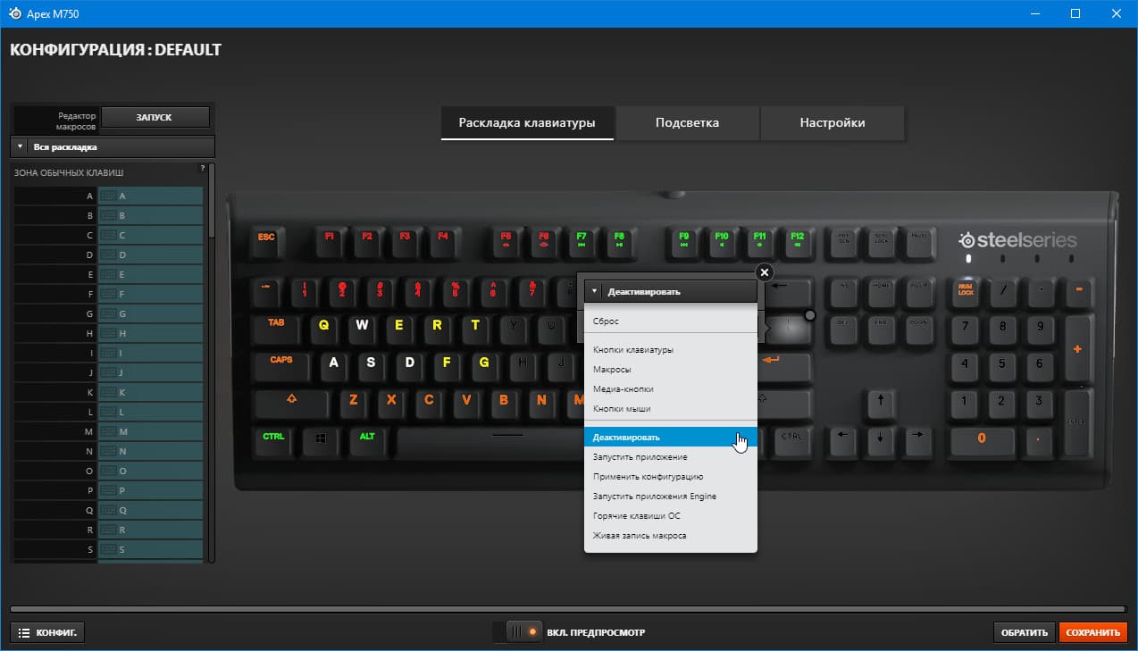This screenshot has height=651, width=1138.
Task: Select the H row in the key list
Action: [108, 333]
